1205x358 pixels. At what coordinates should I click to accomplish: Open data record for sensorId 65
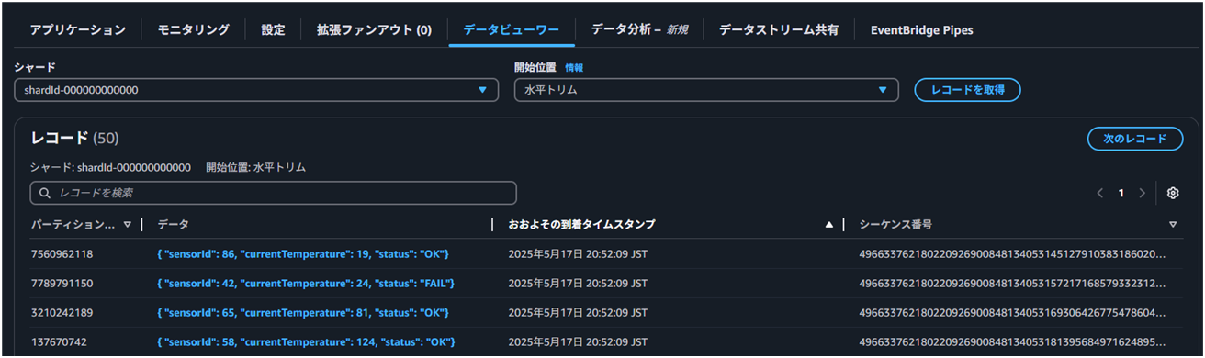pos(303,313)
